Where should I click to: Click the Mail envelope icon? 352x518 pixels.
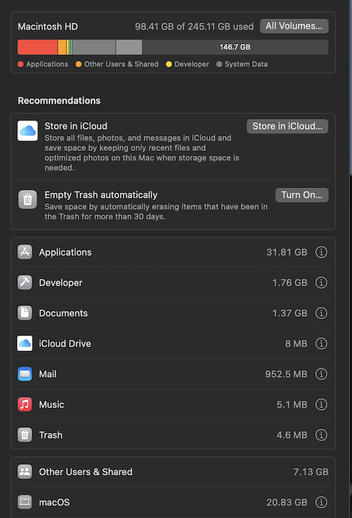[25, 374]
